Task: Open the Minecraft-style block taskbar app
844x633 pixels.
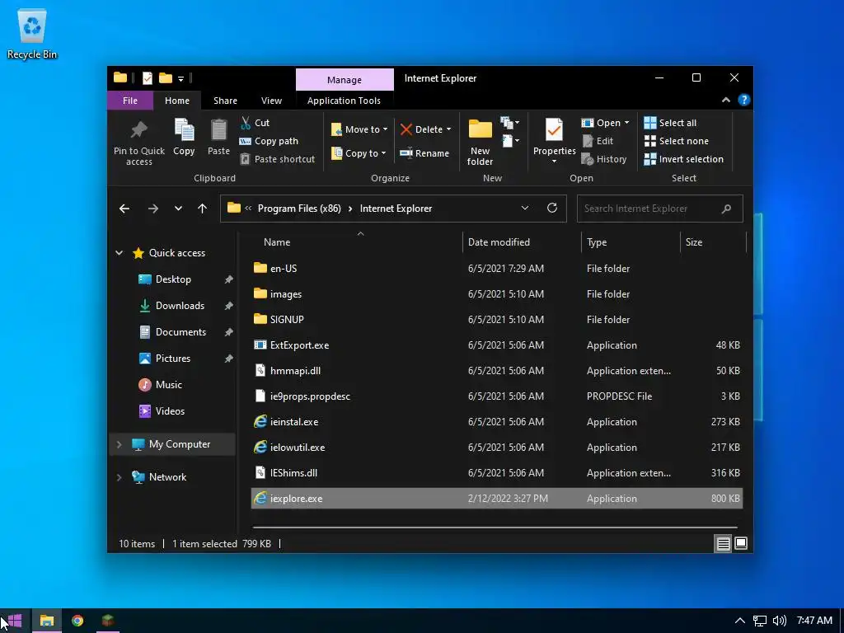Action: click(108, 621)
